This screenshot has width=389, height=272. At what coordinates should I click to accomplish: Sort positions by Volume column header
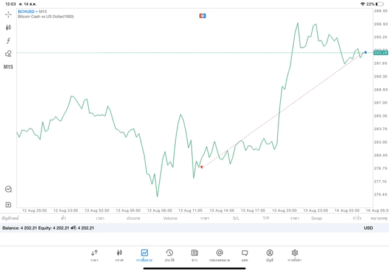click(x=170, y=218)
